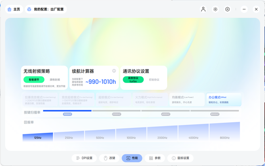The height and width of the screenshot is (166, 265).
Task: Open the 我的配置 profile selector
Action: (46, 9)
